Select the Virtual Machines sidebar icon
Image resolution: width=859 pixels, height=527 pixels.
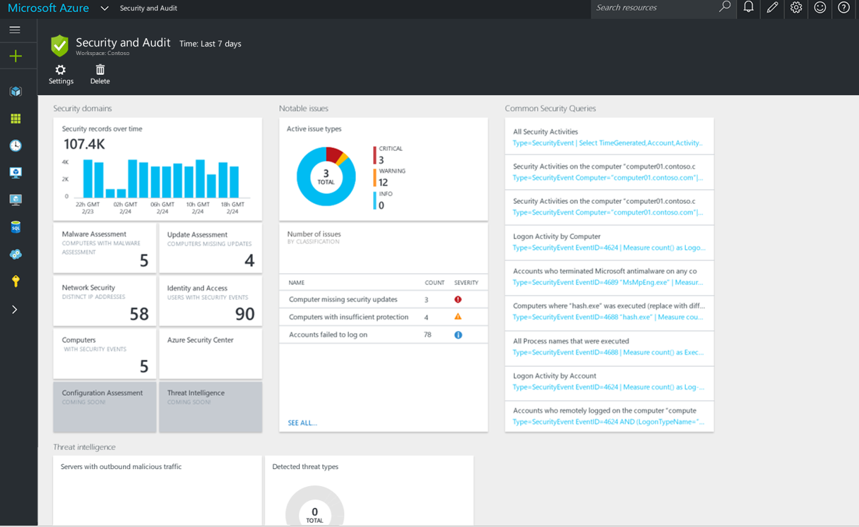(x=16, y=172)
